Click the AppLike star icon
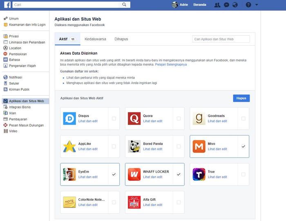The width and height of the screenshot is (286, 221). point(69,146)
